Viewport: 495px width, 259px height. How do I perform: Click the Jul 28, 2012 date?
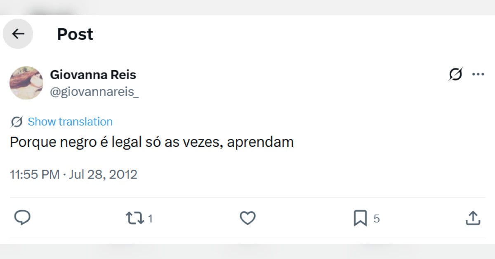tap(103, 174)
